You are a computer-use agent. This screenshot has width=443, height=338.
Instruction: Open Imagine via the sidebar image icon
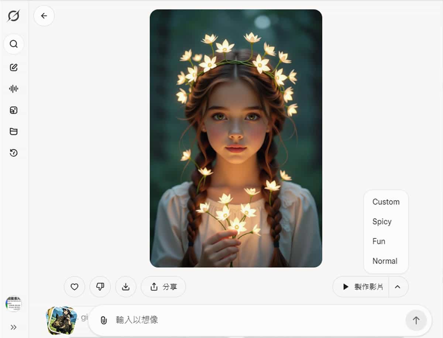(14, 110)
